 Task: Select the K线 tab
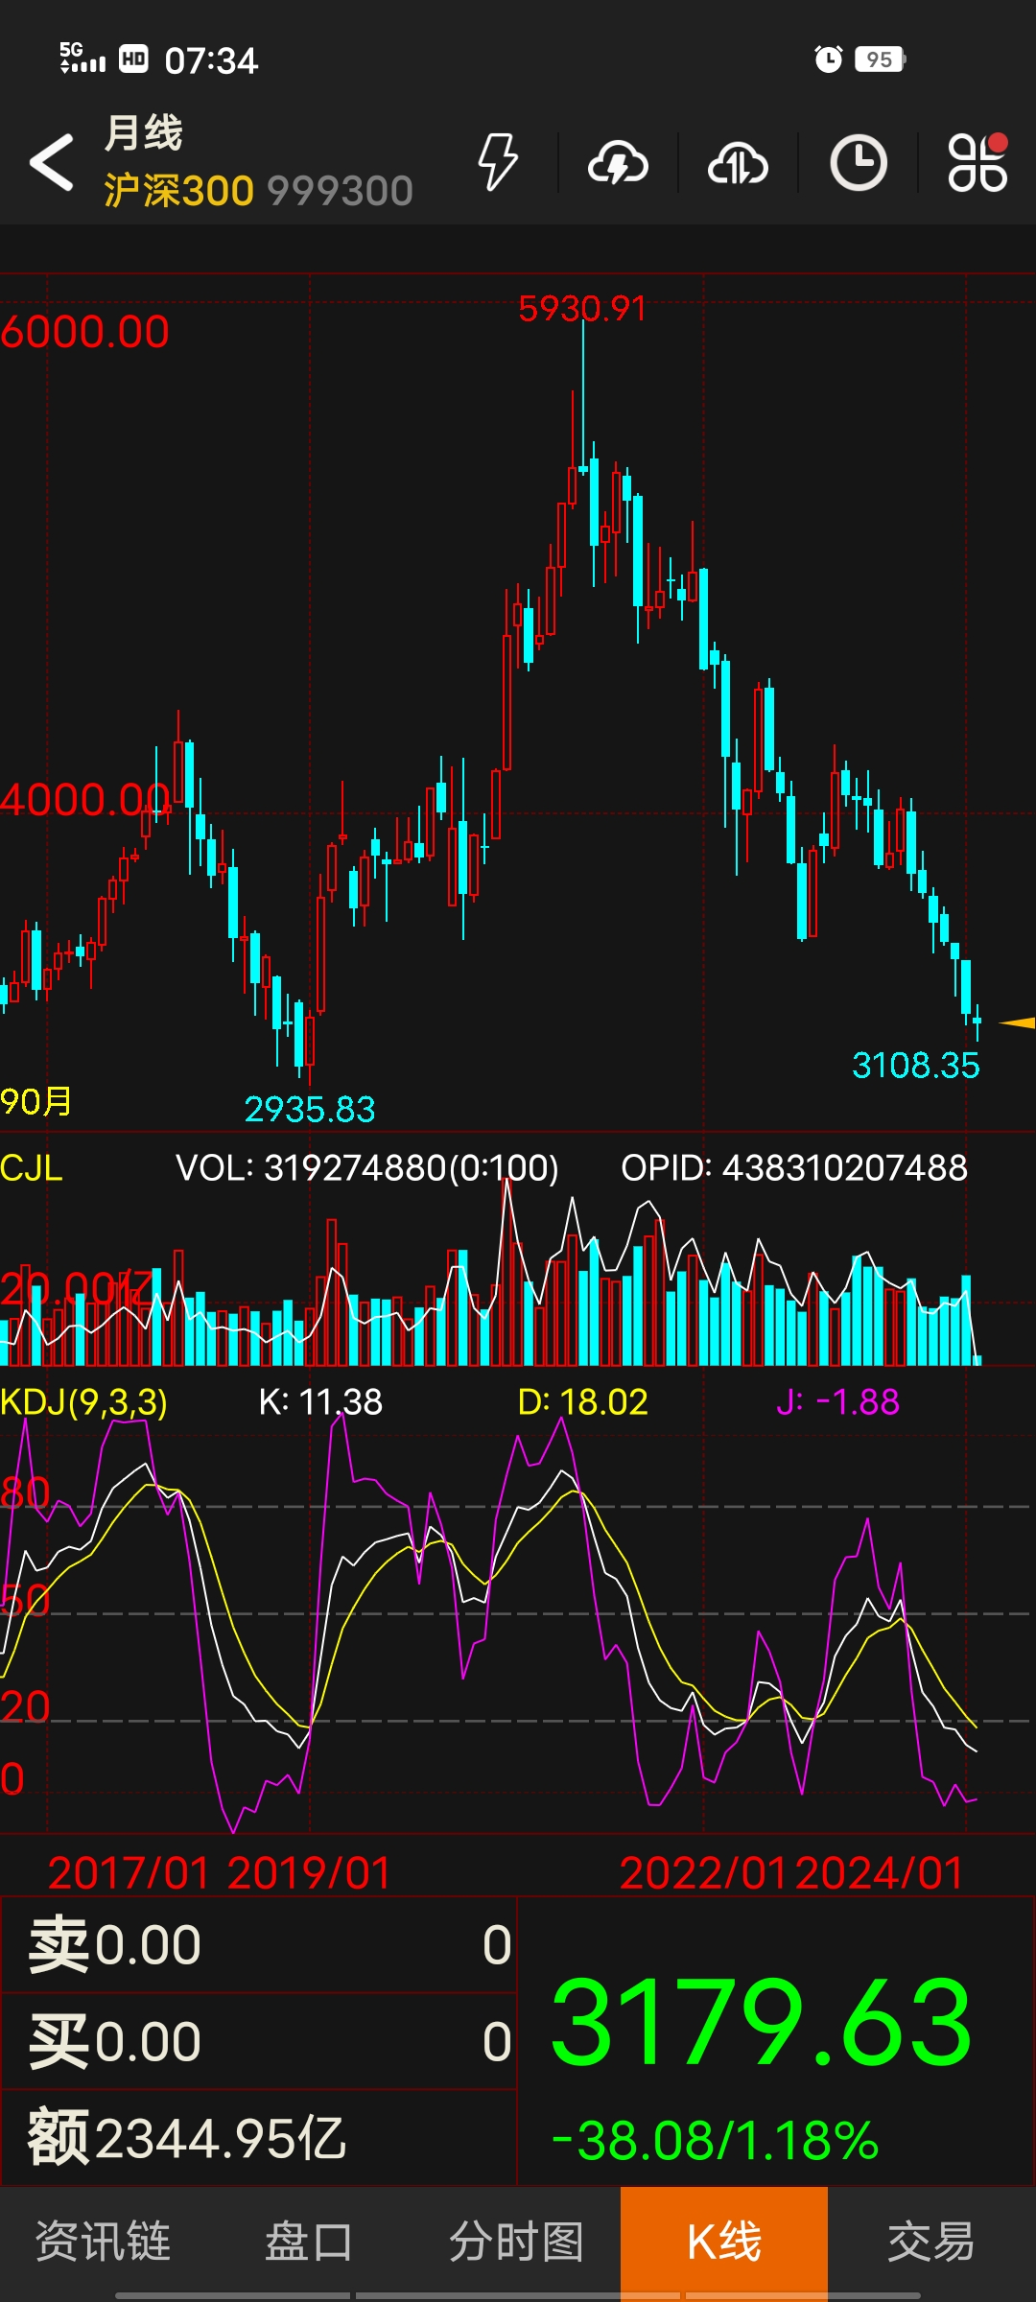click(724, 2242)
